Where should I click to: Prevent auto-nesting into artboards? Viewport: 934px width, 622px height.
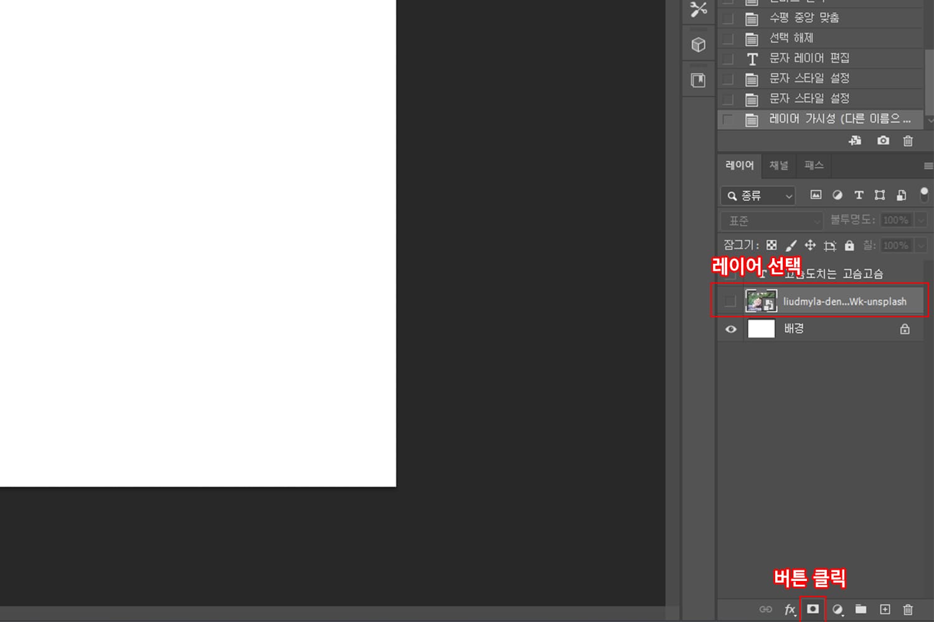click(x=830, y=246)
